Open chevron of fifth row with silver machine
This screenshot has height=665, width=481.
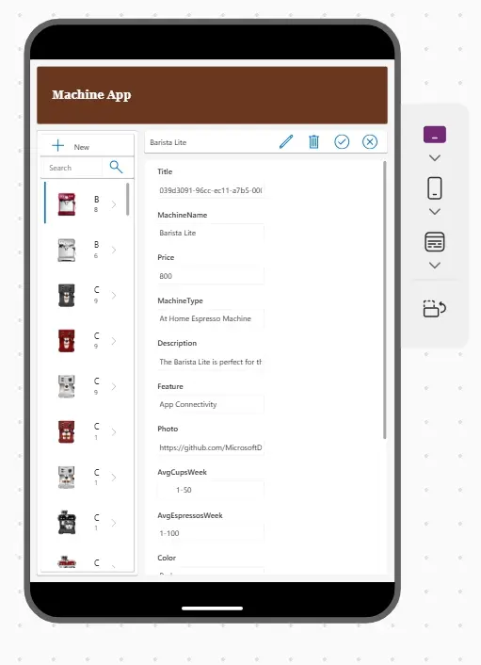tap(114, 386)
